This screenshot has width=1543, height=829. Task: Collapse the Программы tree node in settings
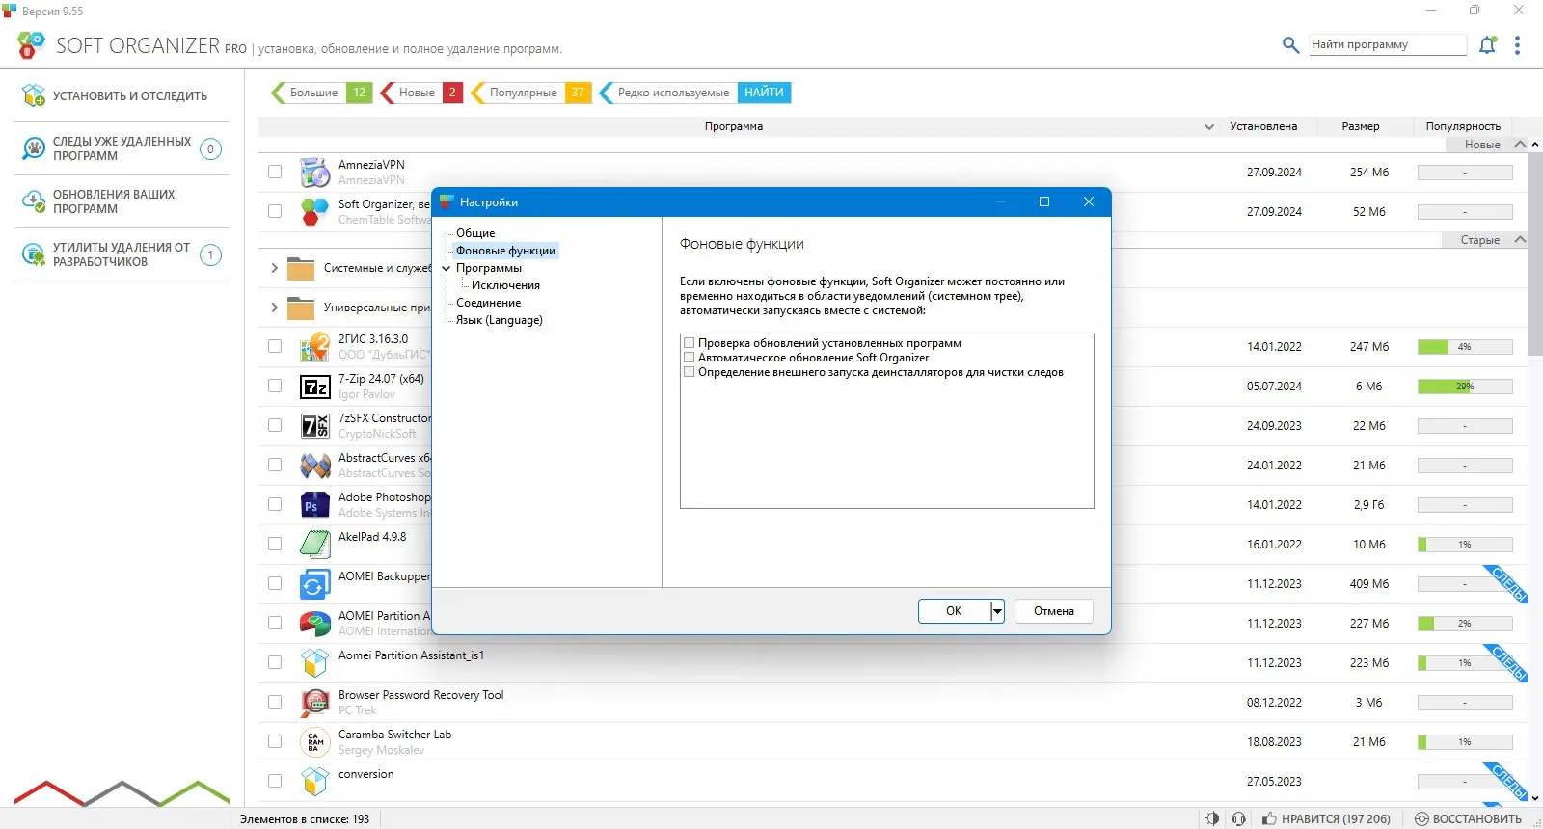pos(447,268)
